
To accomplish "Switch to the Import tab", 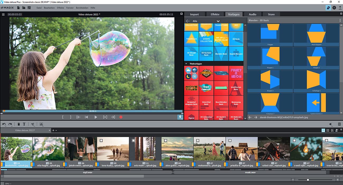I will tap(194, 14).
